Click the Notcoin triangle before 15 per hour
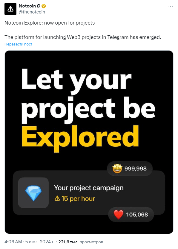Image resolution: width=178 pixels, height=249 pixels. coord(57,198)
